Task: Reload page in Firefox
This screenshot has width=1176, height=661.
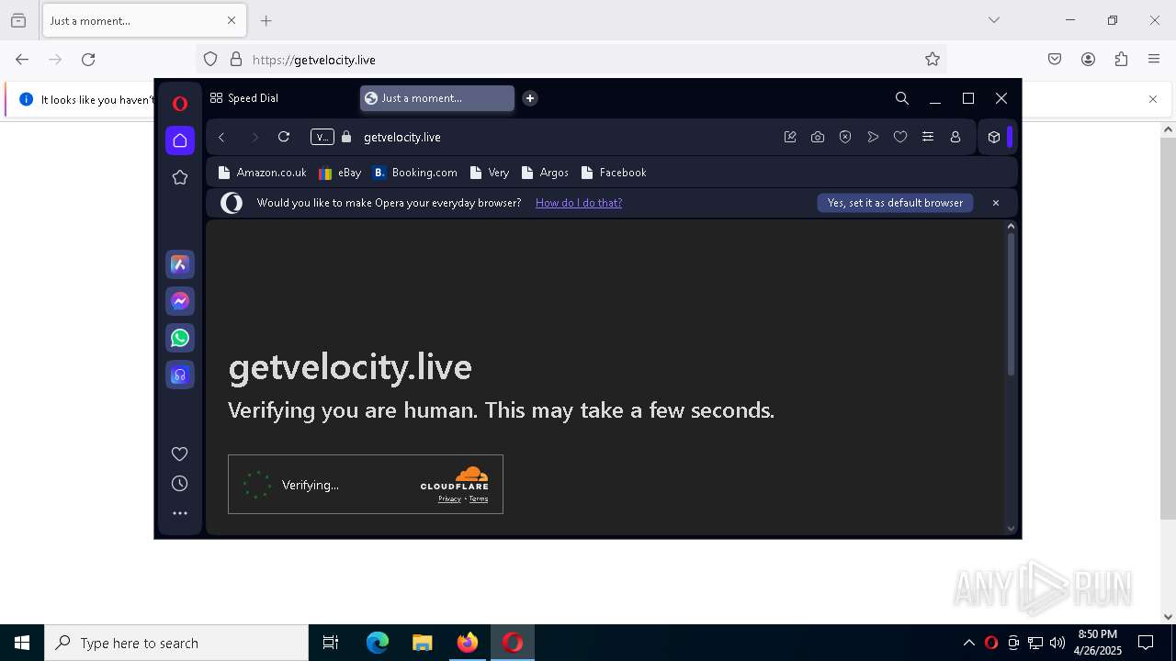Action: coord(88,60)
